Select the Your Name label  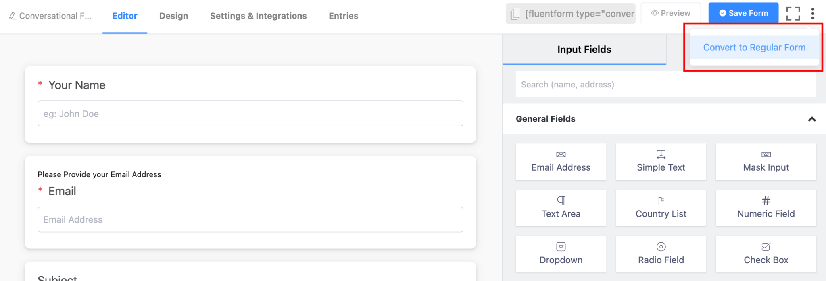point(77,85)
